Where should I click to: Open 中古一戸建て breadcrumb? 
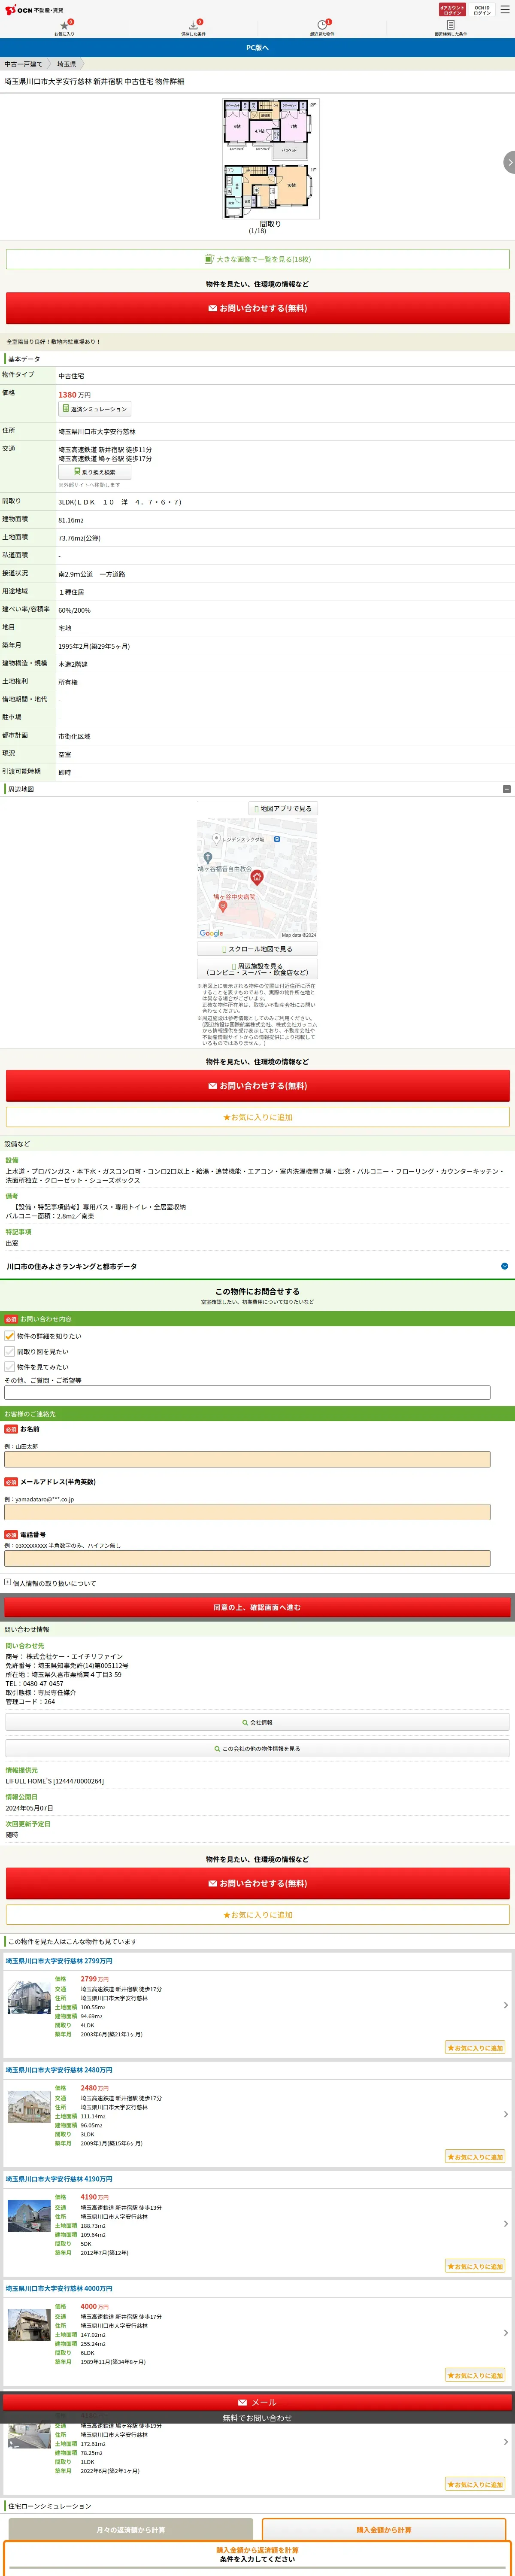point(23,64)
